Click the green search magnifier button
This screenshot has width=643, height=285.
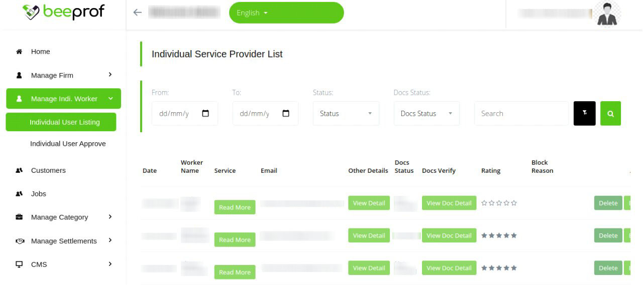[610, 114]
